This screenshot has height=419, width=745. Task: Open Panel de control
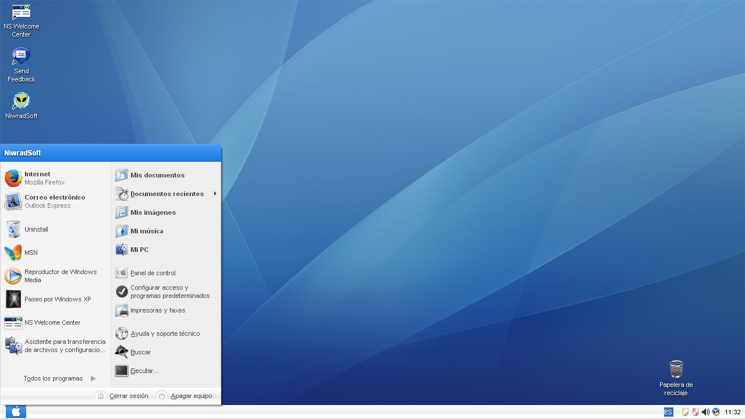152,272
